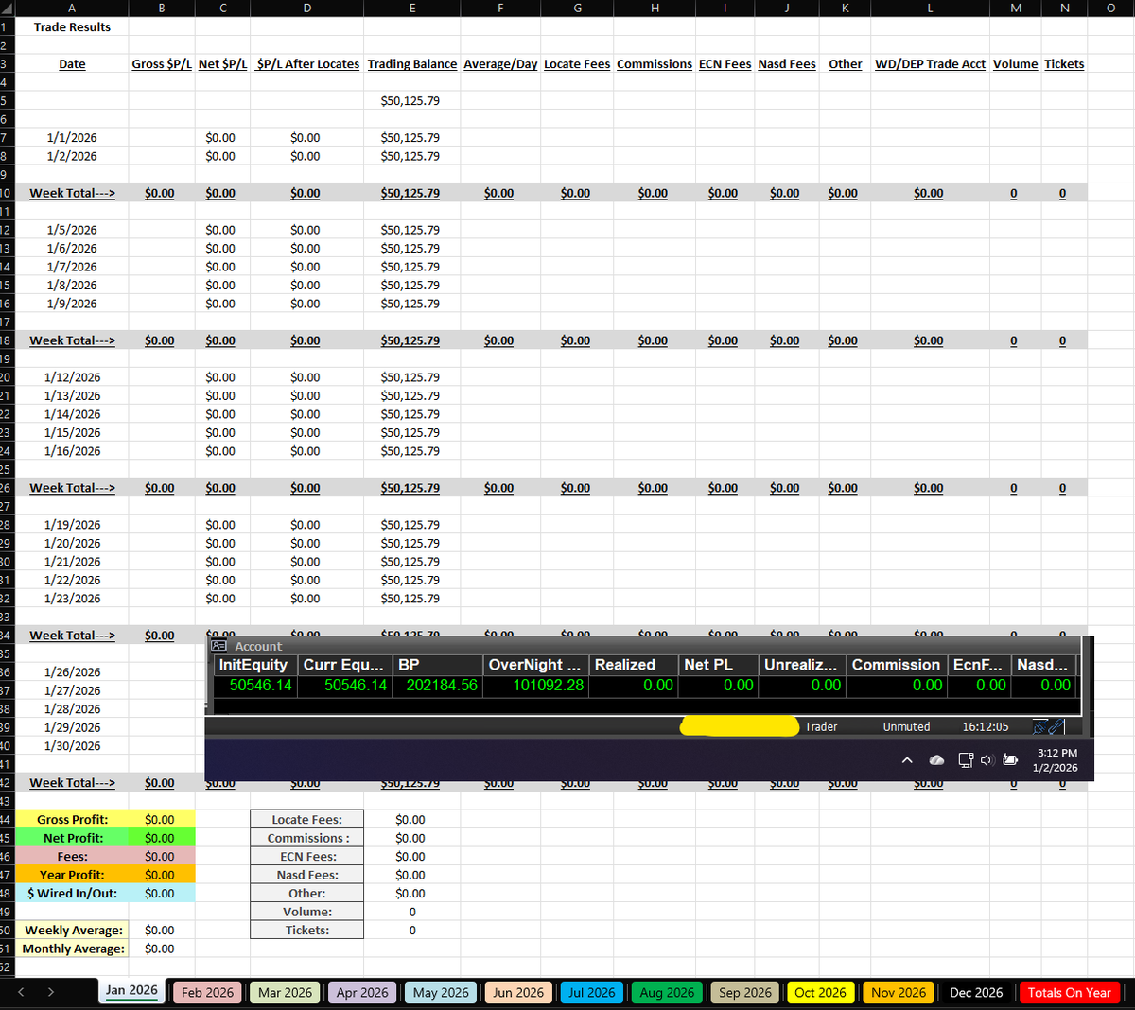Select column L header
The height and width of the screenshot is (1010, 1135).
click(930, 8)
